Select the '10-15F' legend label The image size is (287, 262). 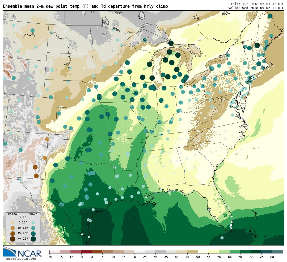23,228
